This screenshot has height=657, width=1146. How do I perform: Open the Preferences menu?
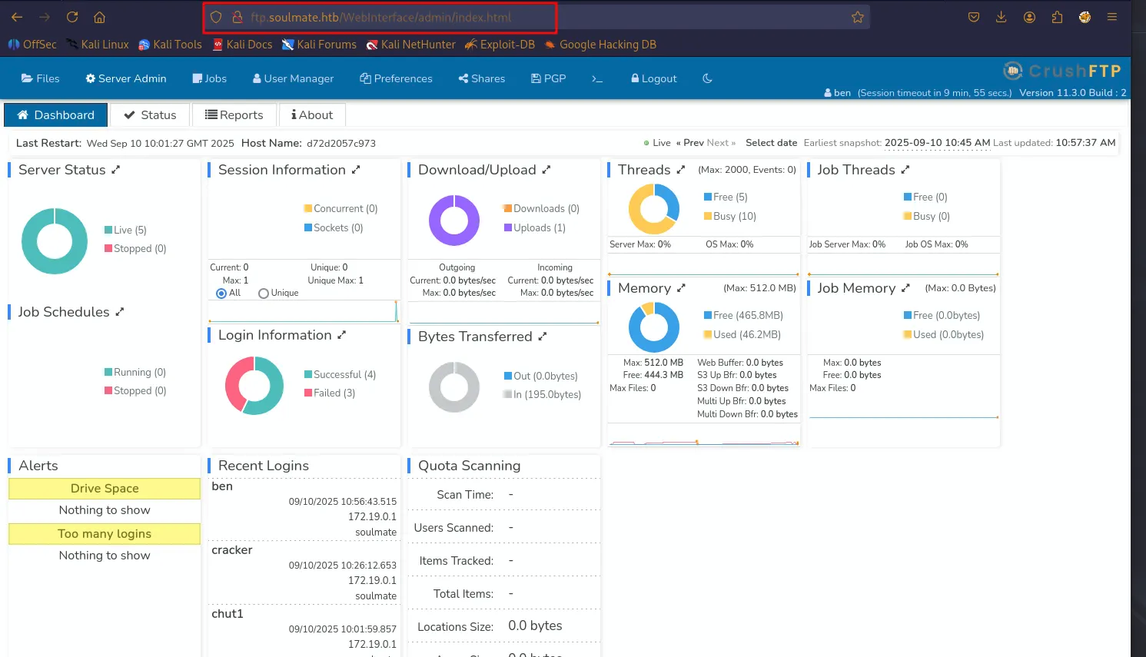click(x=396, y=78)
